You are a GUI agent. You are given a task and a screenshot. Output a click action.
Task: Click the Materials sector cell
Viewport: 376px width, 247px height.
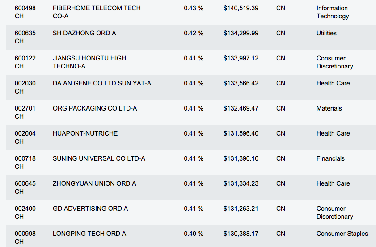pos(329,108)
